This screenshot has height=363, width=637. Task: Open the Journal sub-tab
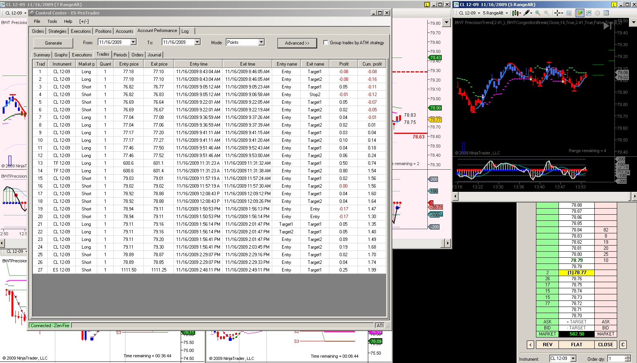(x=154, y=55)
